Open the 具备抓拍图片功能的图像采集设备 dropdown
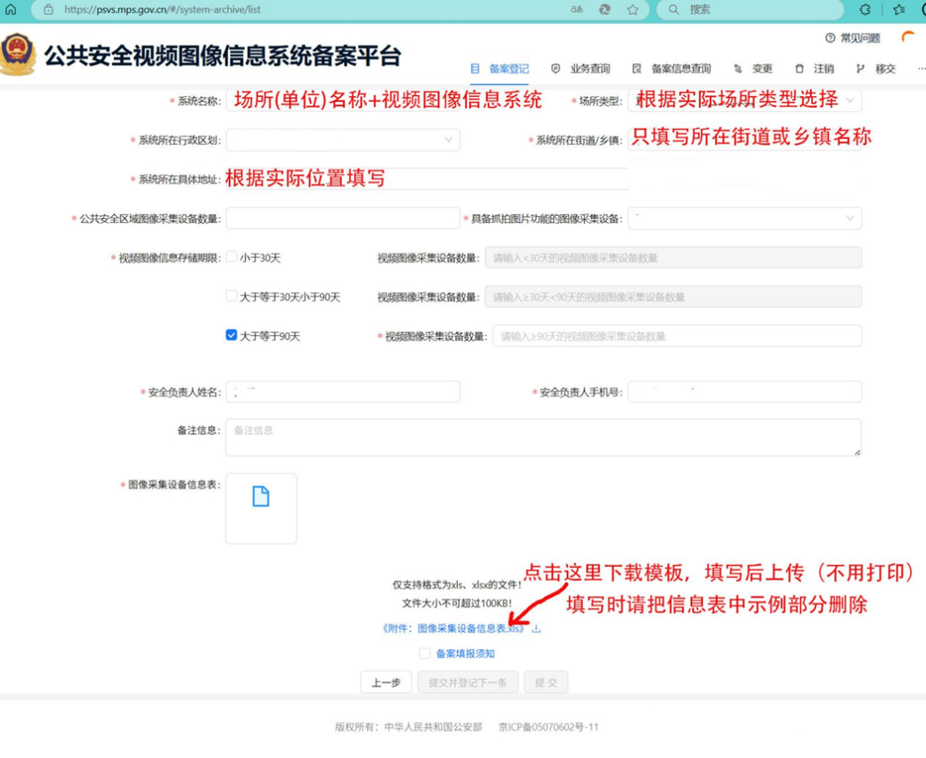This screenshot has height=758, width=926. (745, 218)
